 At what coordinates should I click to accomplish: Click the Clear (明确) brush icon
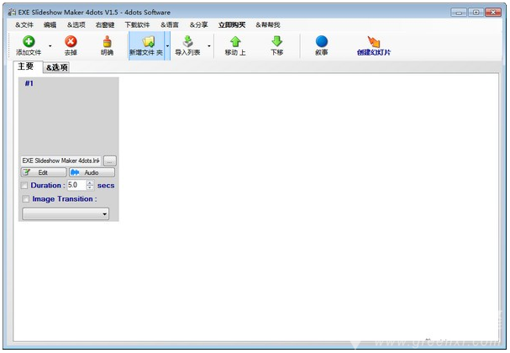pos(107,41)
